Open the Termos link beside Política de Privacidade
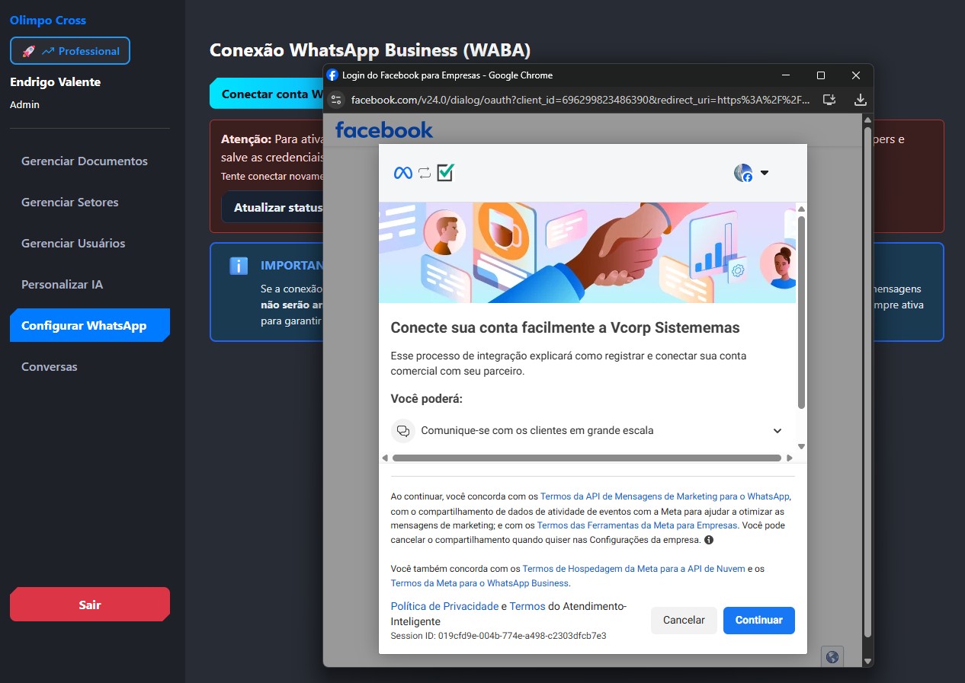Viewport: 965px width, 683px height. click(527, 606)
